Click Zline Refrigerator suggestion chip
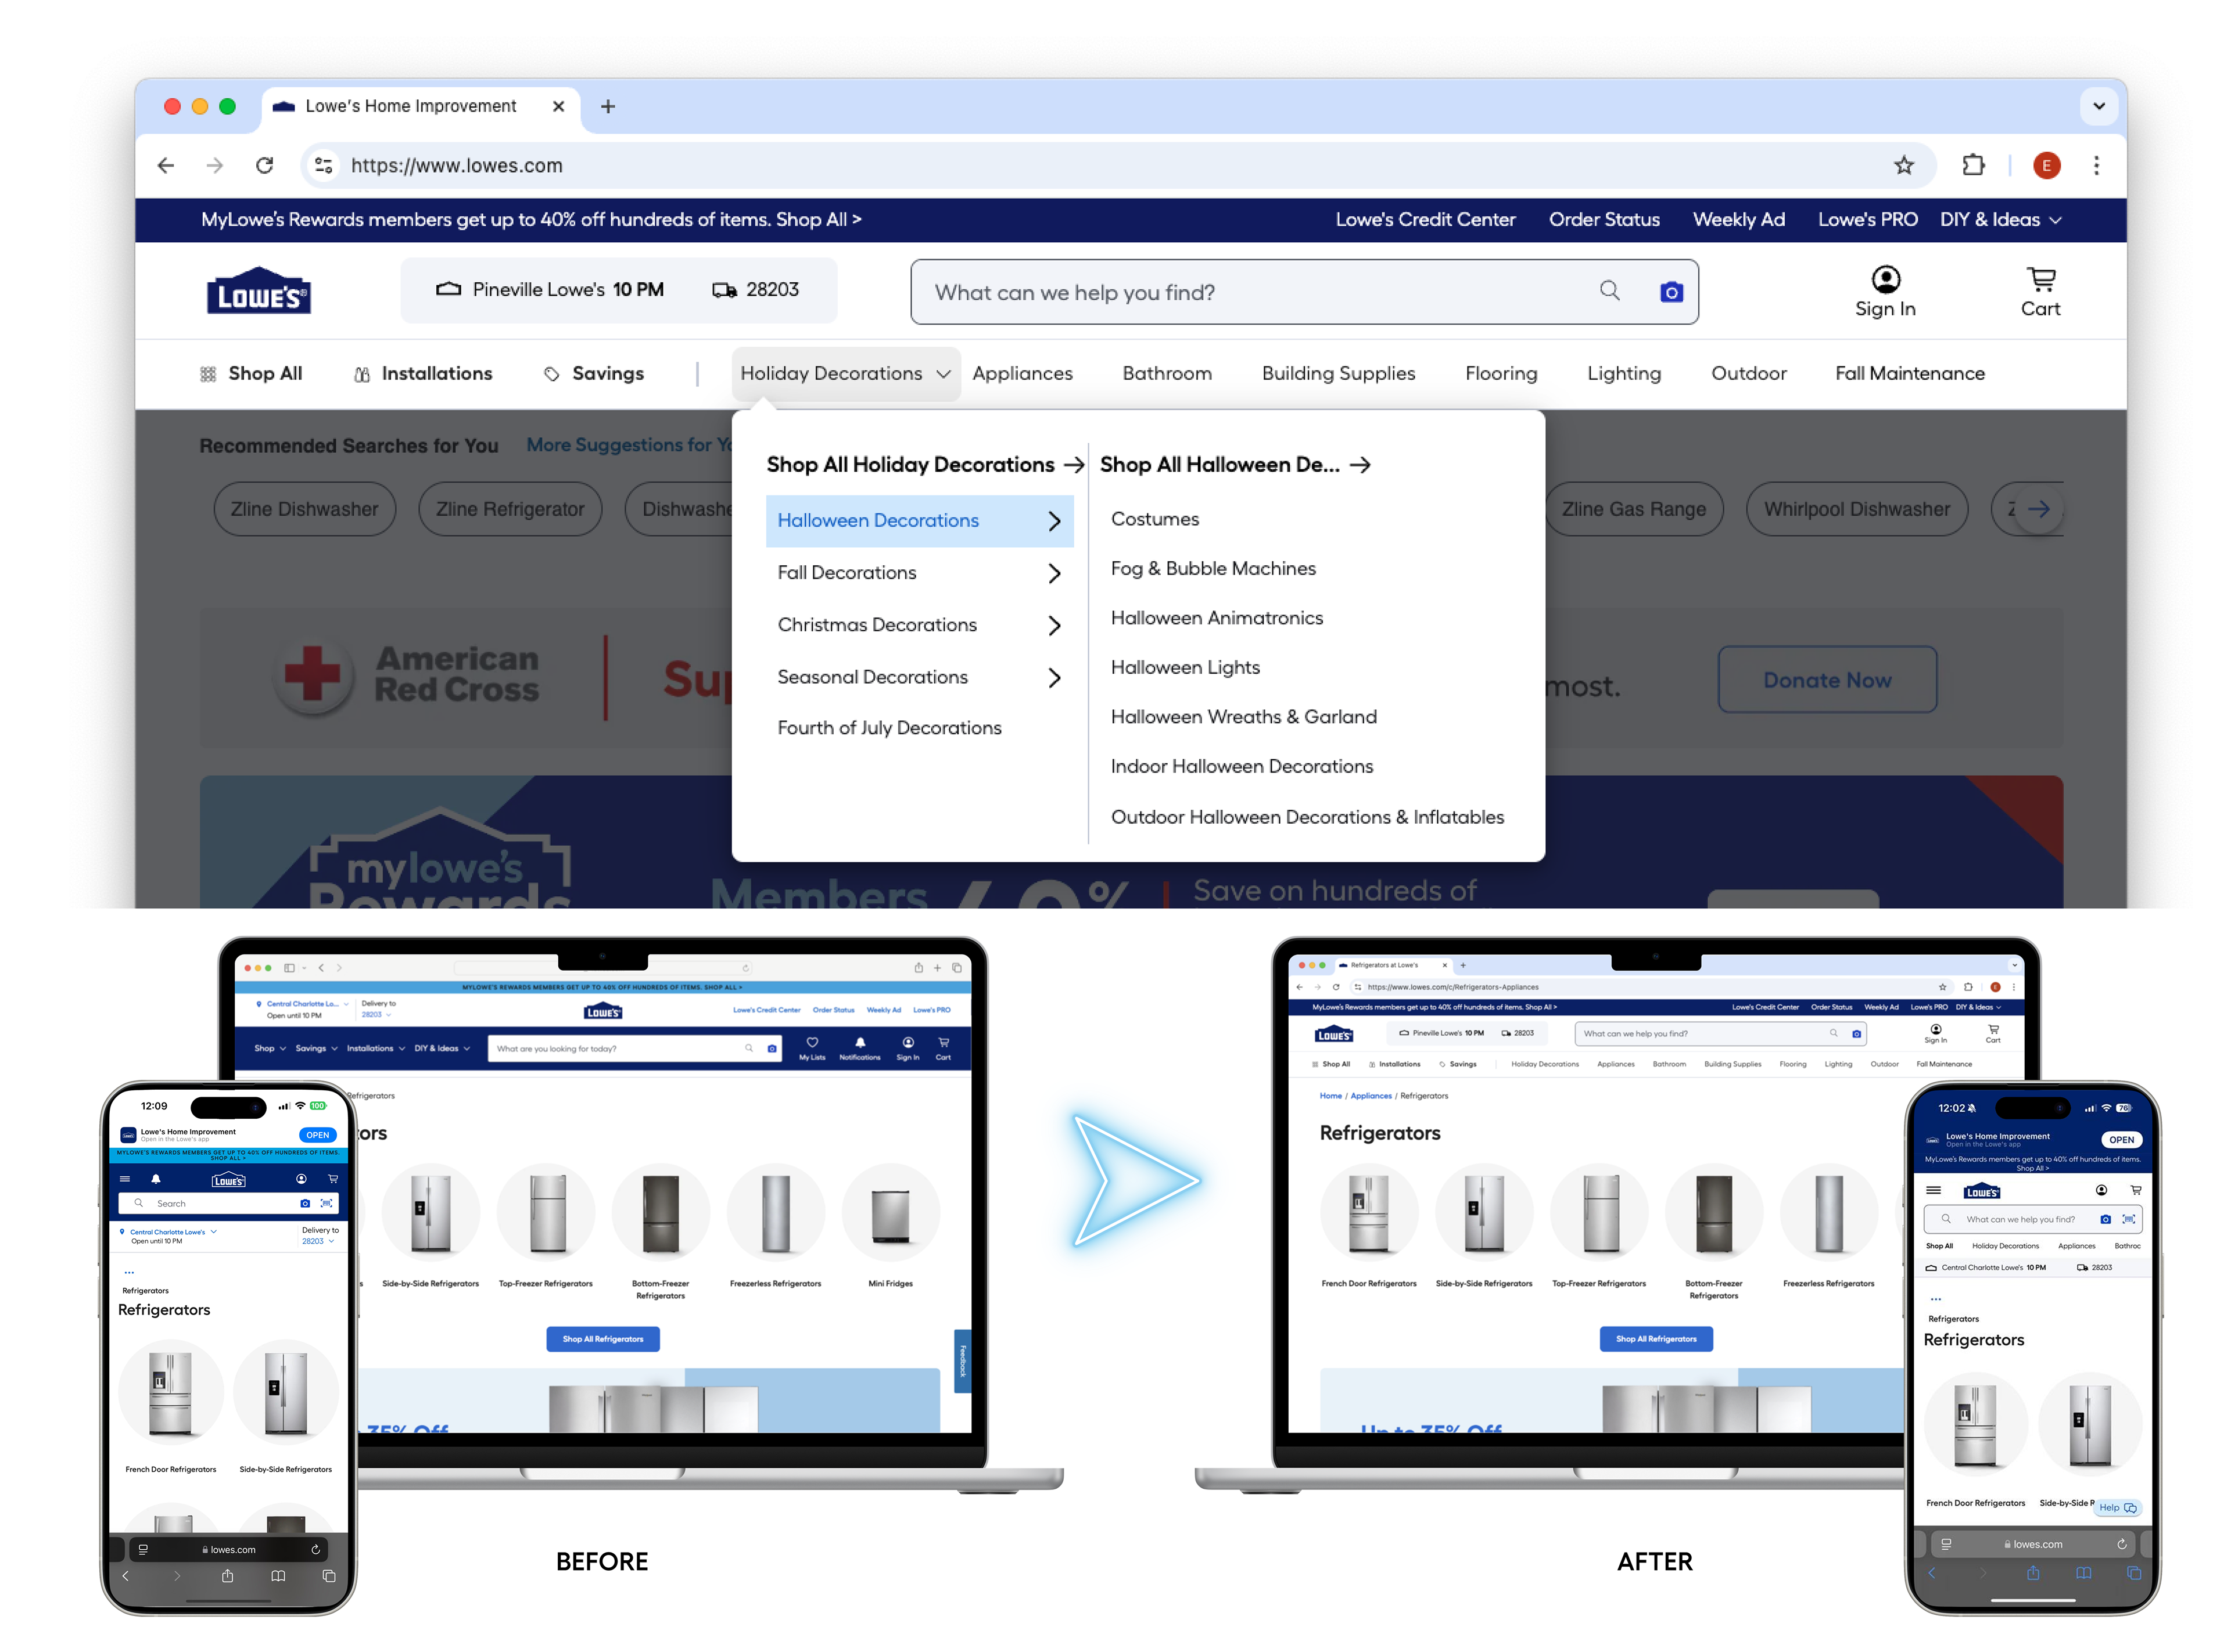 coord(509,510)
